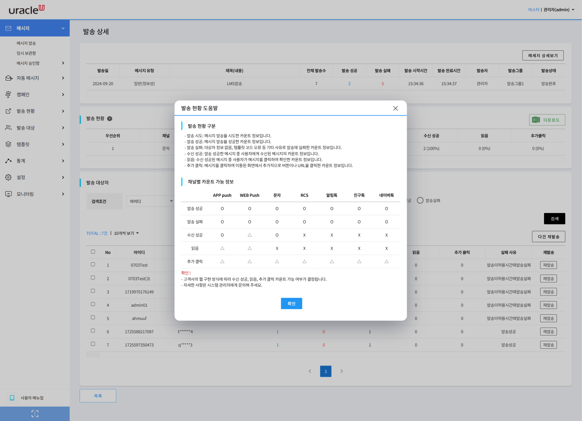Toggle the select-all checkbox in table header

tap(93, 252)
